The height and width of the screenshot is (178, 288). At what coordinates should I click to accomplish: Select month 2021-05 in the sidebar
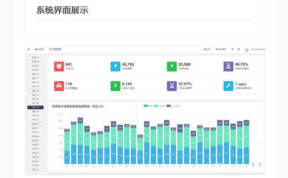(35, 103)
